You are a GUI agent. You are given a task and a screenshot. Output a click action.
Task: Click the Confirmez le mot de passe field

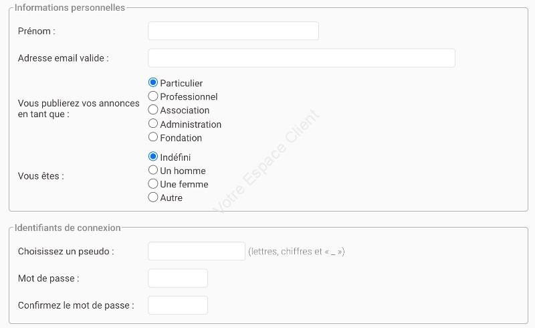pos(178,305)
